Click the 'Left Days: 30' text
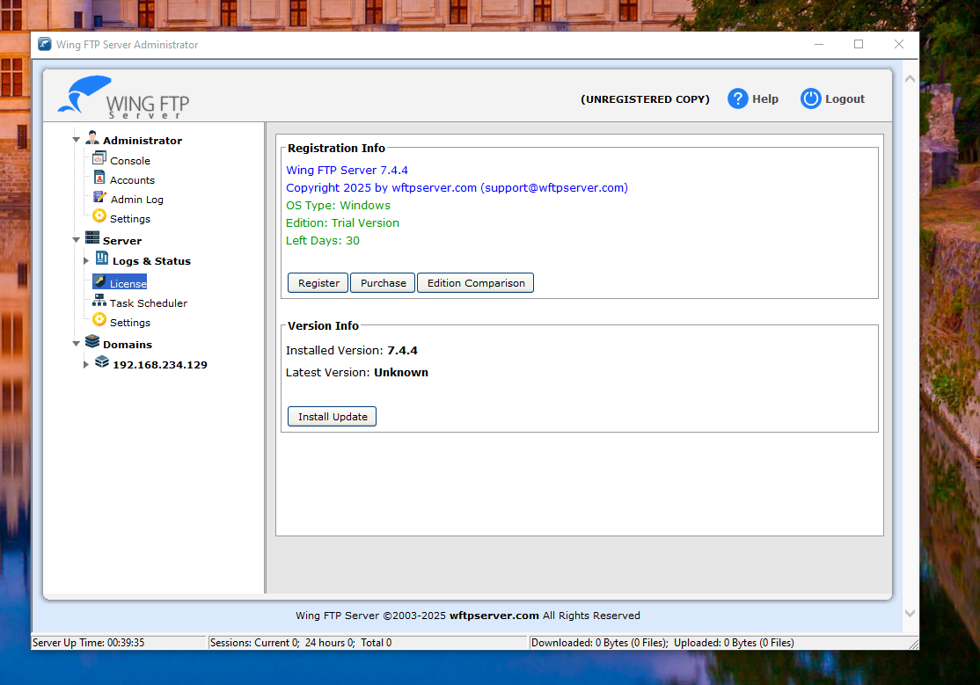The width and height of the screenshot is (980, 685). click(323, 241)
